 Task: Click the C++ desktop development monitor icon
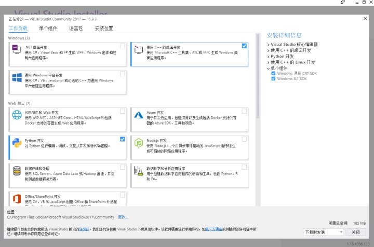tap(139, 49)
